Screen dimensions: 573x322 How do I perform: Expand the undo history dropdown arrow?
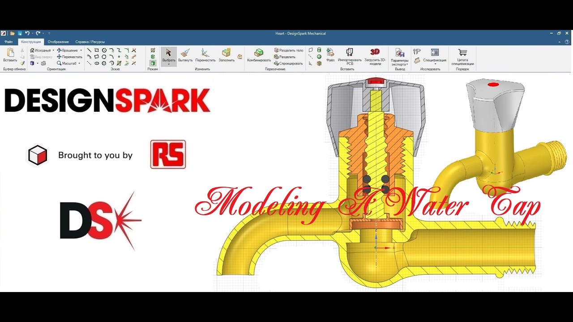click(32, 34)
